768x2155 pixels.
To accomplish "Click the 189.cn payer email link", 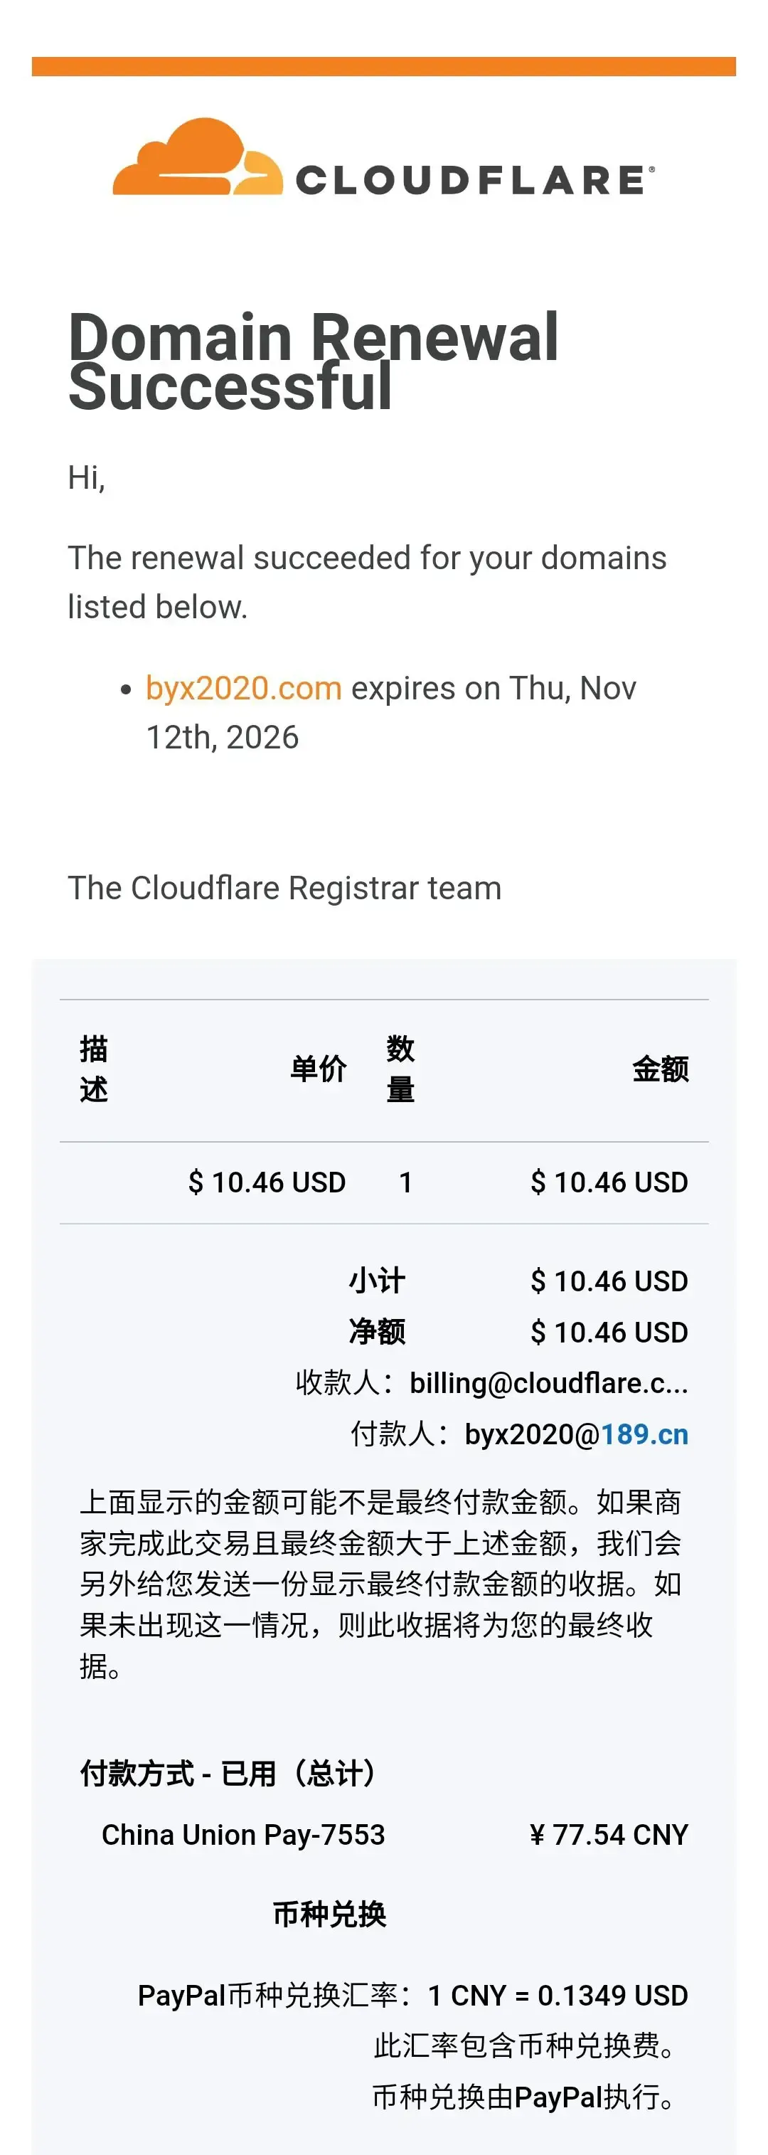I will (644, 1434).
